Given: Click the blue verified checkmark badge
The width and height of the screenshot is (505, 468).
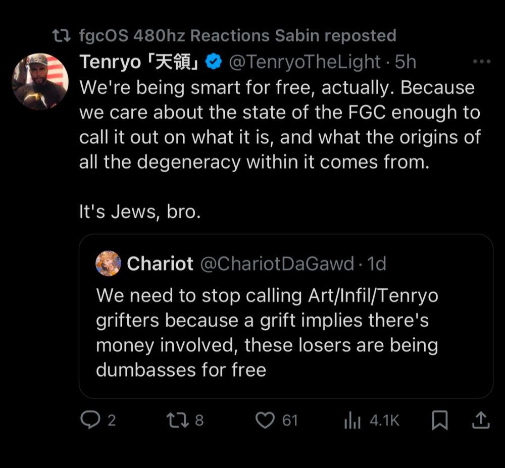Looking at the screenshot, I should click(x=215, y=62).
